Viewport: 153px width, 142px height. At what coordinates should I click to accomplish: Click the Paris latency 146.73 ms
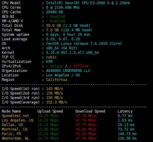click(x=127, y=134)
